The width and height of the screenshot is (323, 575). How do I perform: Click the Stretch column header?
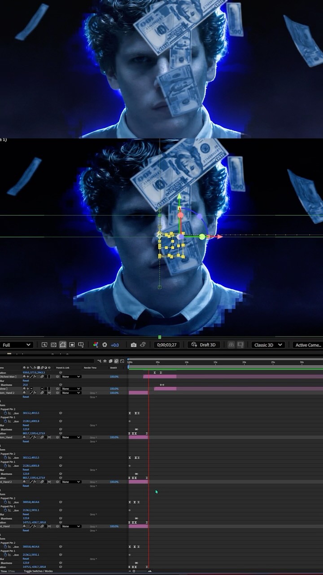[x=113, y=367]
